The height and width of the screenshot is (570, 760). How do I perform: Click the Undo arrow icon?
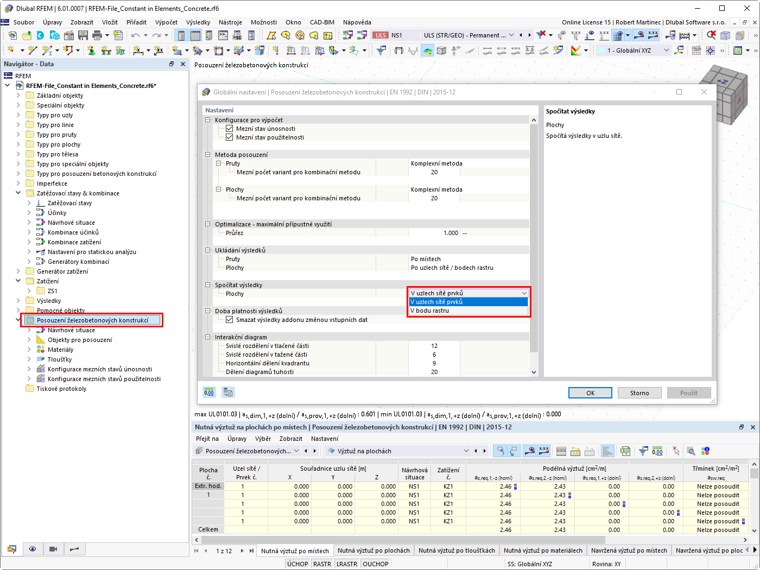click(x=135, y=35)
